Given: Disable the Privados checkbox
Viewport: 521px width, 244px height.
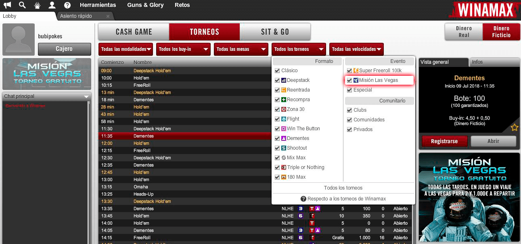Looking at the screenshot, I should pos(349,129).
